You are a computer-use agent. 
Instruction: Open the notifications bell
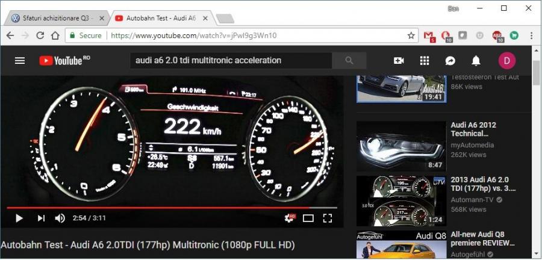476,60
